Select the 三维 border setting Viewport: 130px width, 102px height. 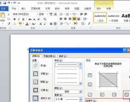[x=35, y=90]
